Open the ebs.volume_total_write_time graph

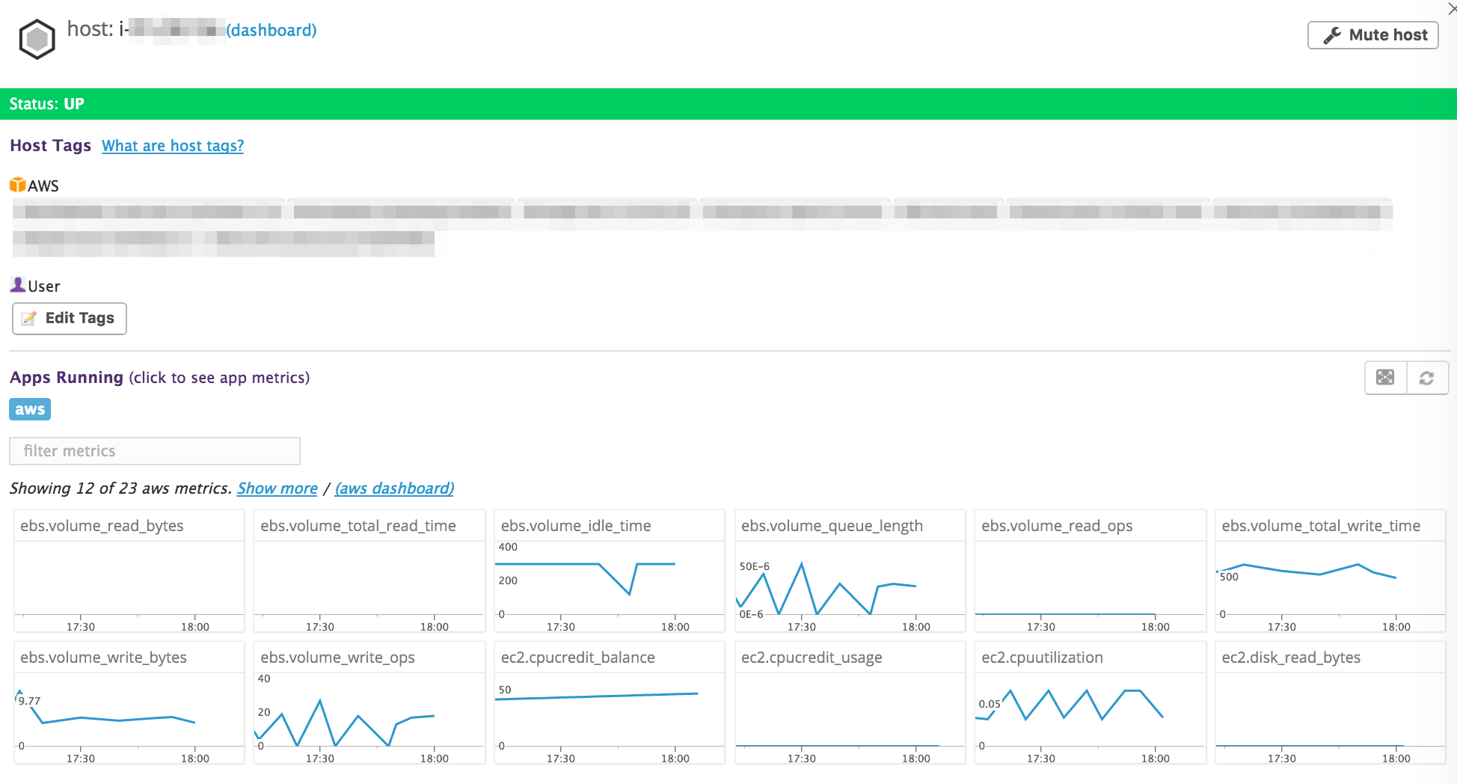[x=1331, y=572]
